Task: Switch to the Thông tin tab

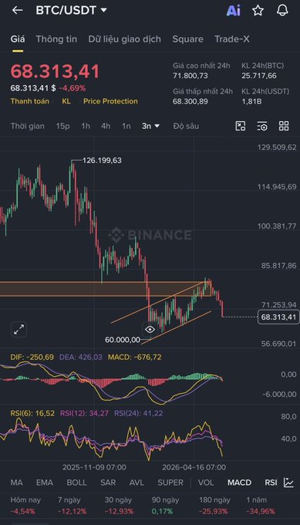Action: (56, 39)
